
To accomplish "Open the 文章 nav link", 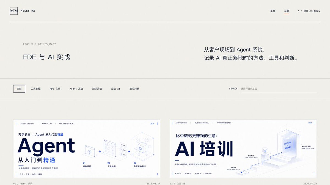I will coord(287,11).
